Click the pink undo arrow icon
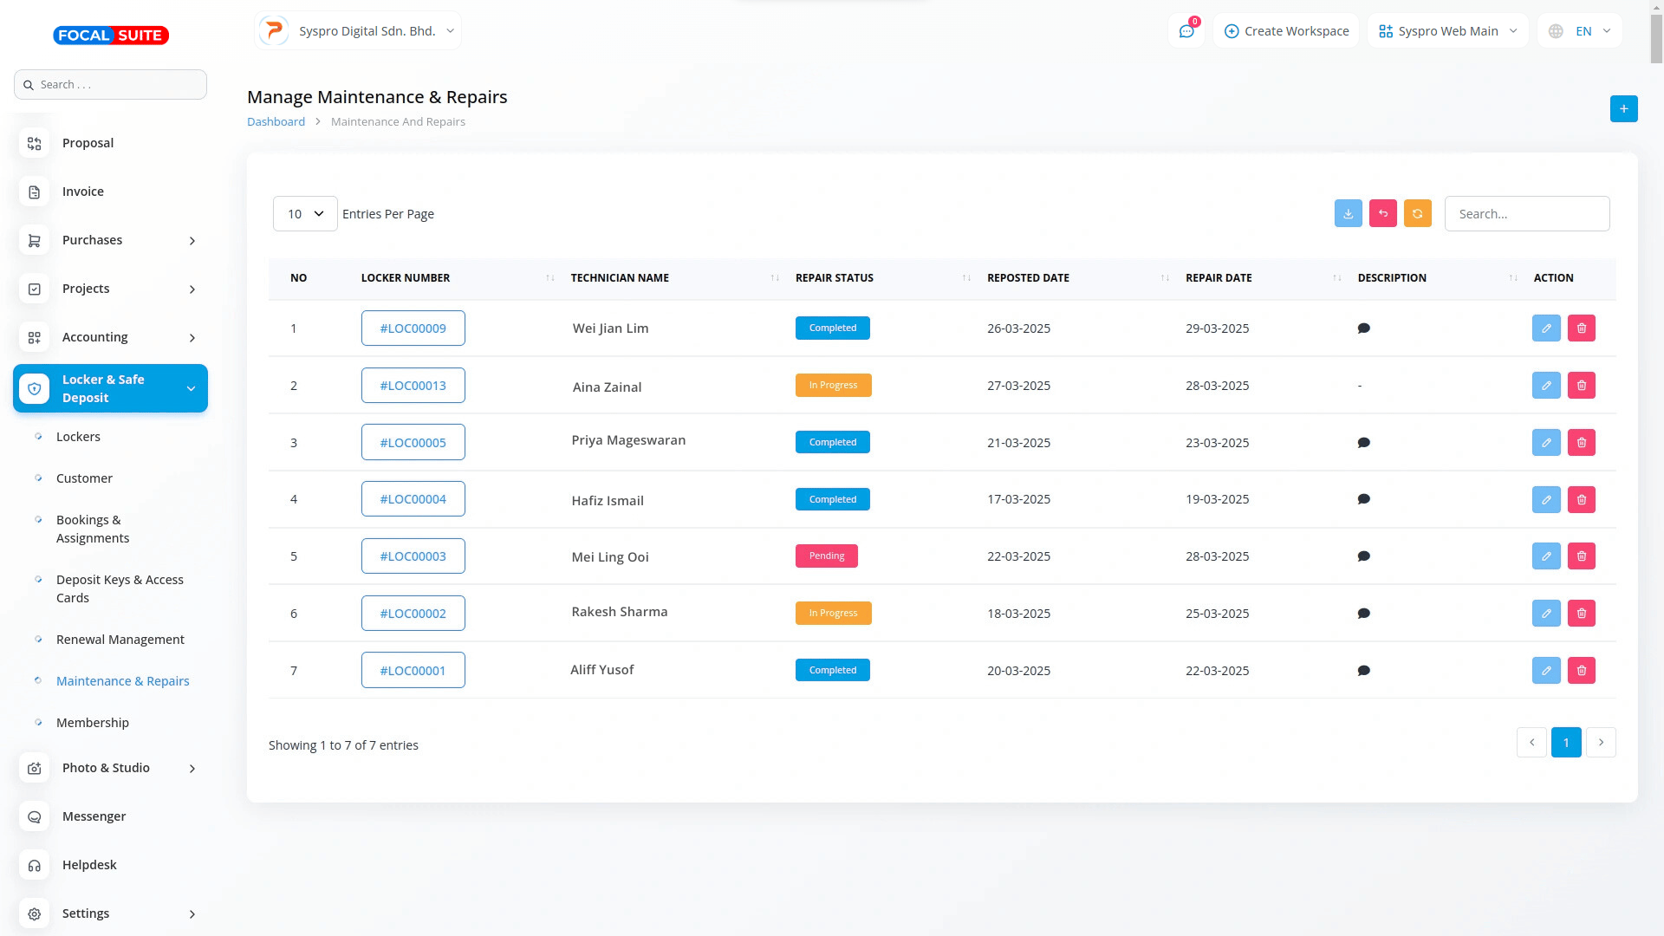 coord(1382,213)
